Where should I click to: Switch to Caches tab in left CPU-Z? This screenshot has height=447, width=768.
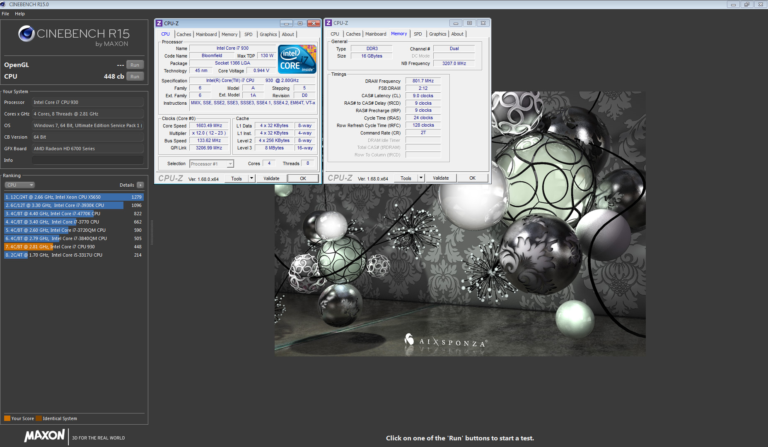click(x=184, y=34)
